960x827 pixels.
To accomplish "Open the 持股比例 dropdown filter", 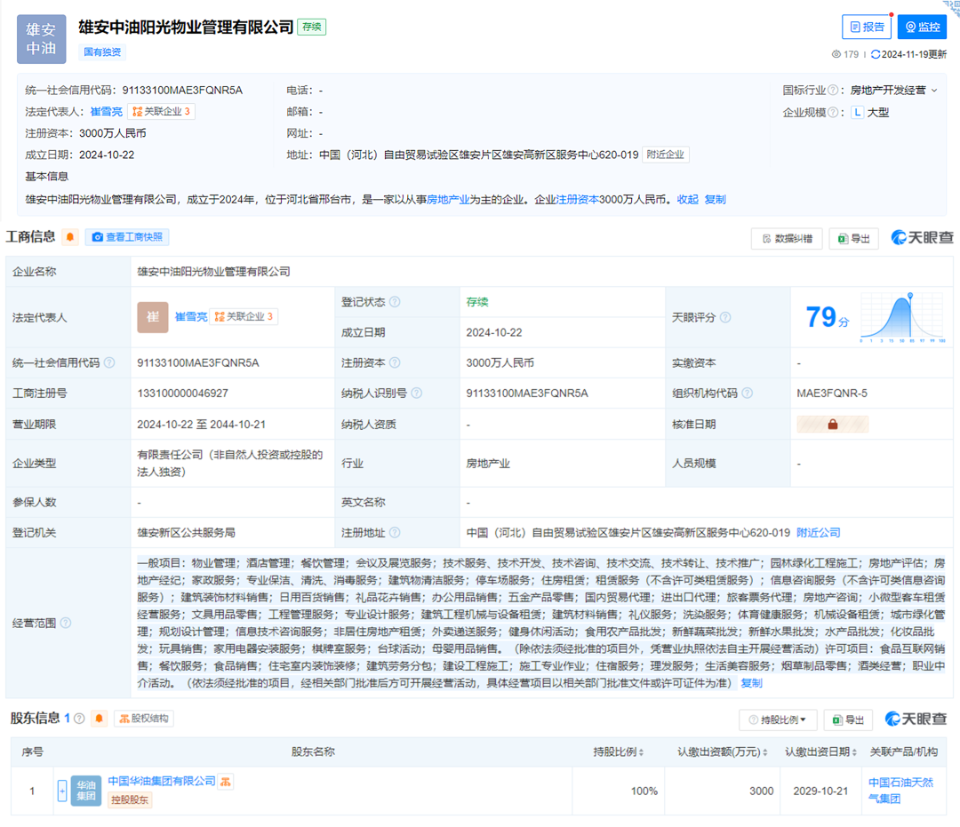I will tap(778, 720).
